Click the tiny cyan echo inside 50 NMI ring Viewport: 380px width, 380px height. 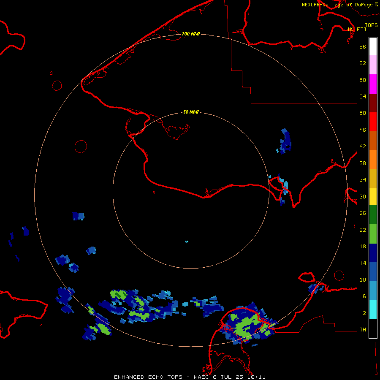(187, 242)
